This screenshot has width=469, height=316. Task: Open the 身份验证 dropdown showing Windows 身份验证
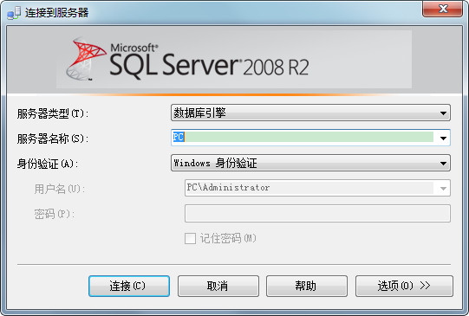pyautogui.click(x=310, y=163)
